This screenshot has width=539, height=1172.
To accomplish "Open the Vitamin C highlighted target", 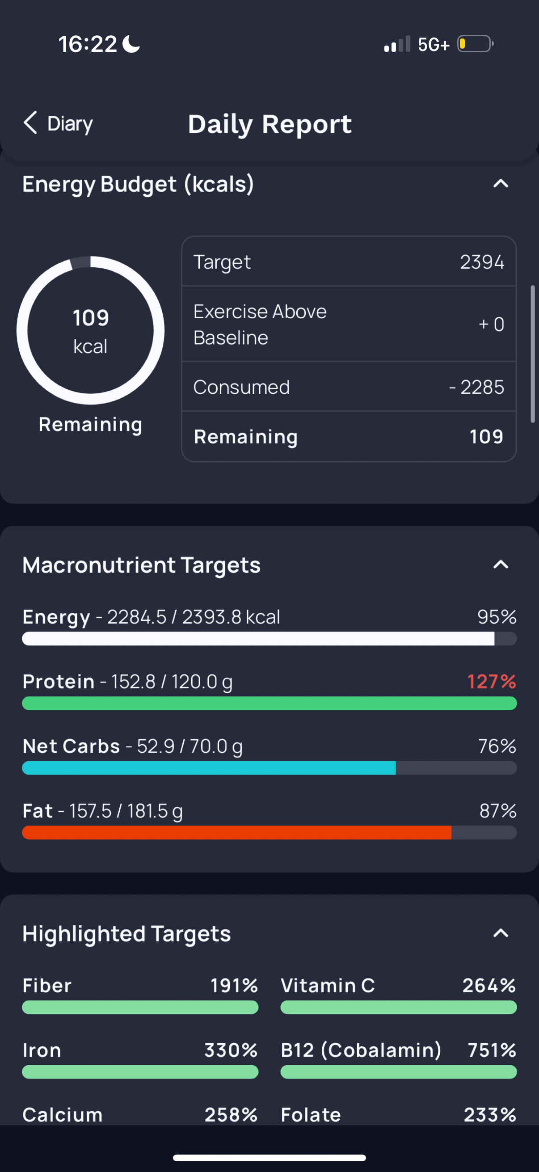I will [399, 995].
